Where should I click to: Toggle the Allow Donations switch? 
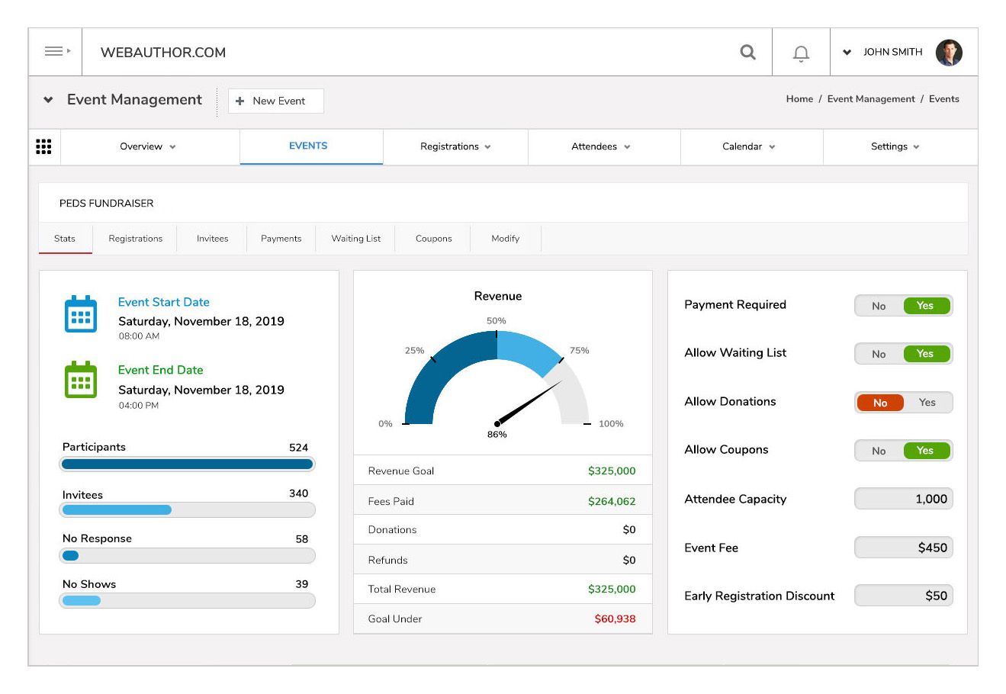(x=903, y=403)
